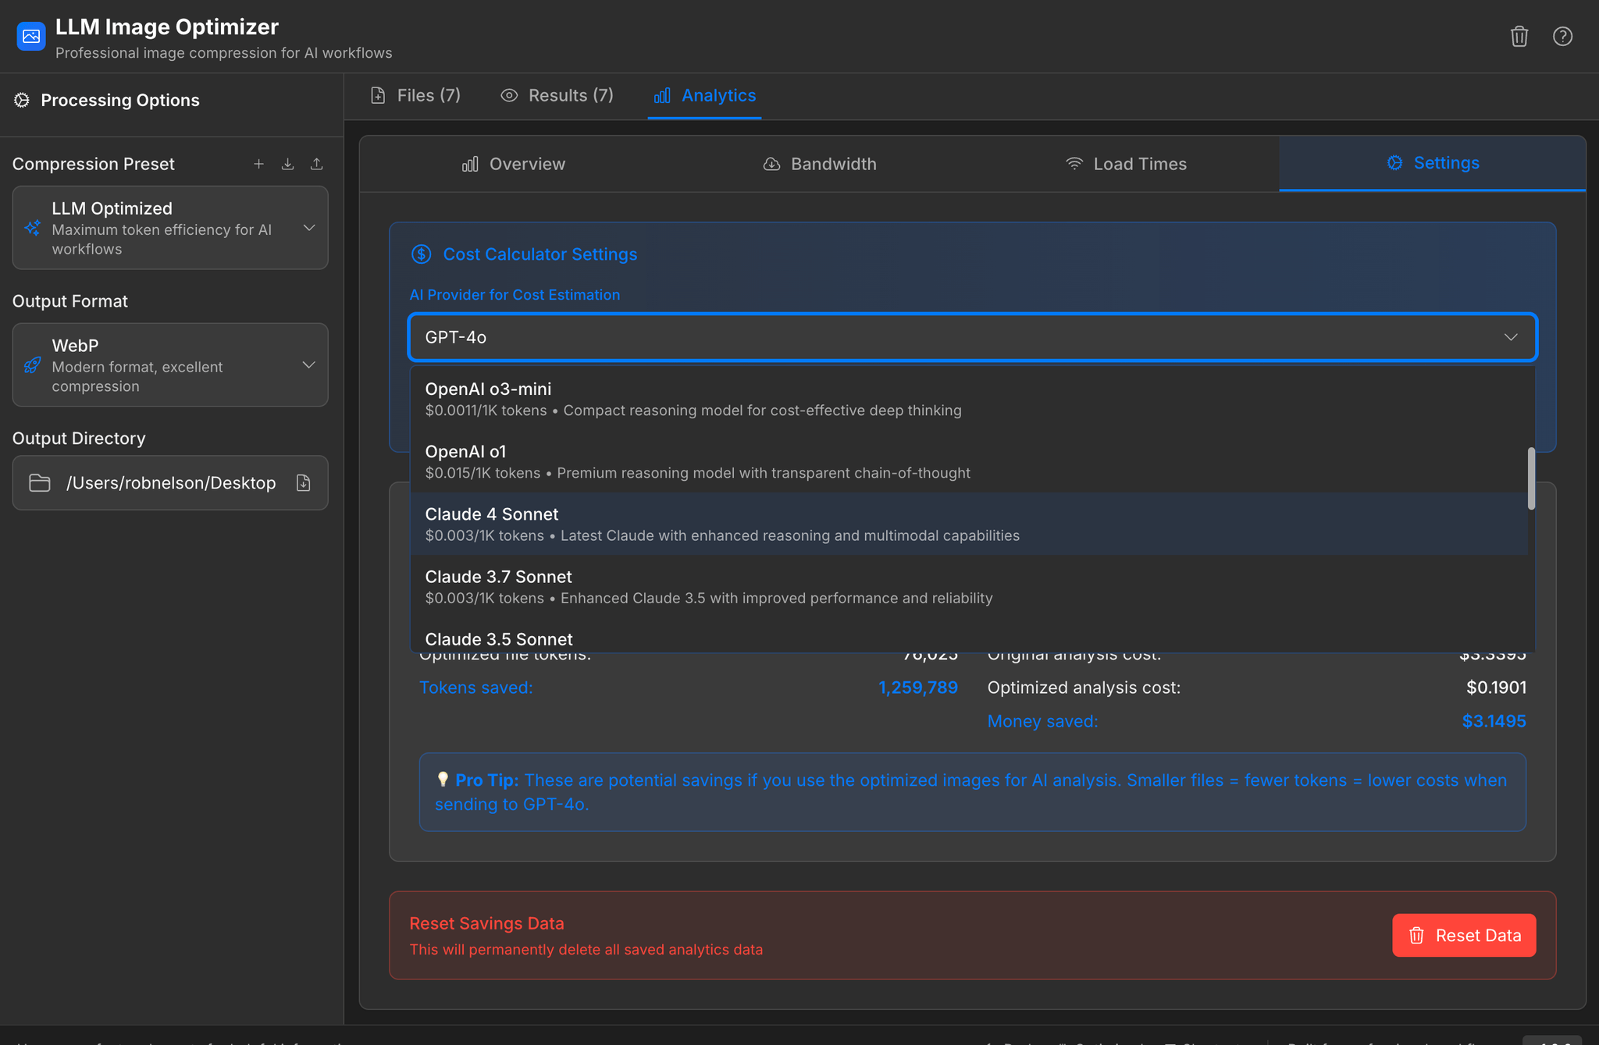The height and width of the screenshot is (1045, 1599).
Task: Select Claude 3.7 Sonnet in the dropdown list
Action: [969, 586]
